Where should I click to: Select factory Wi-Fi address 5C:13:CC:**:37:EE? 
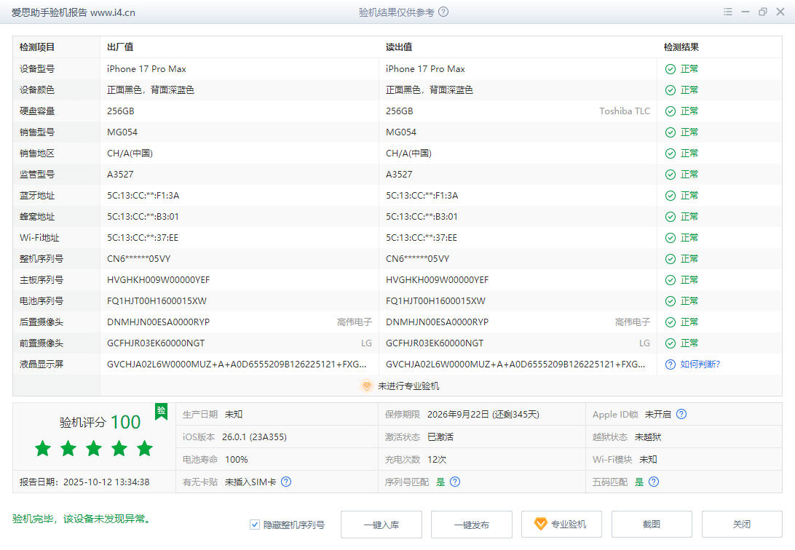coord(143,237)
